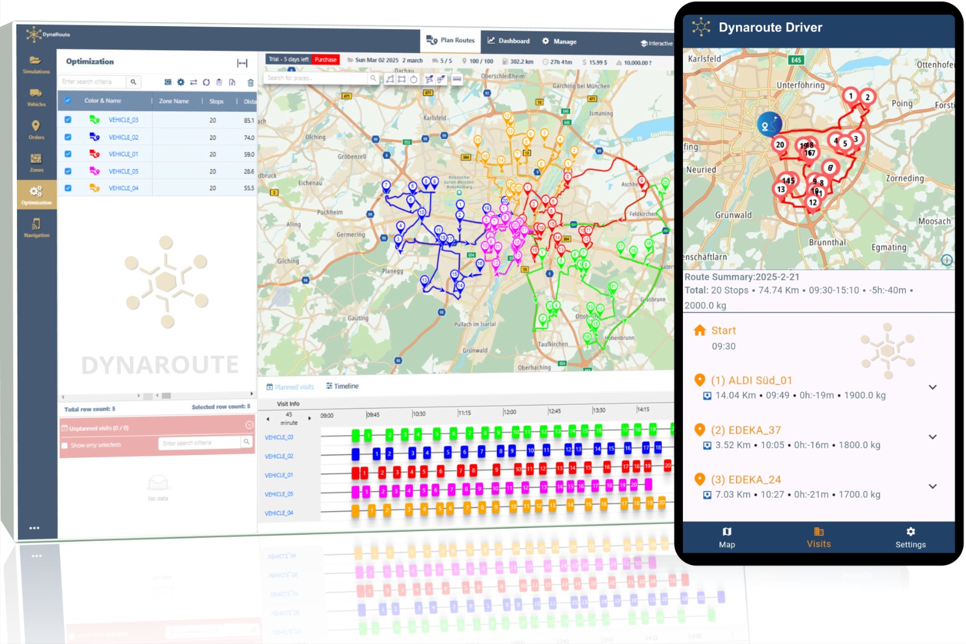Open Settings tab in Driver app

coord(910,538)
